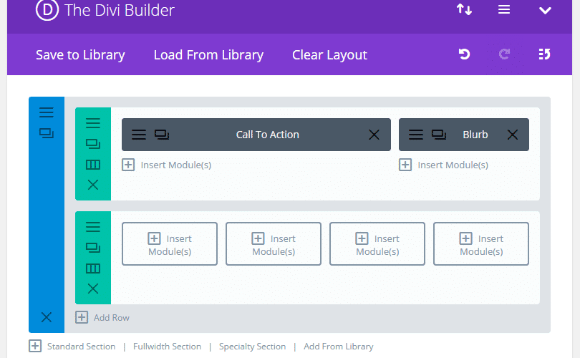Clone the Call To Action module
Screen dimensions: 580x358
click(162, 135)
